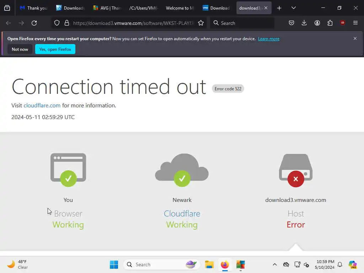364x273 pixels.
Task: Open the Firefox View recent browsing icon
Action: pyautogui.click(x=7, y=8)
